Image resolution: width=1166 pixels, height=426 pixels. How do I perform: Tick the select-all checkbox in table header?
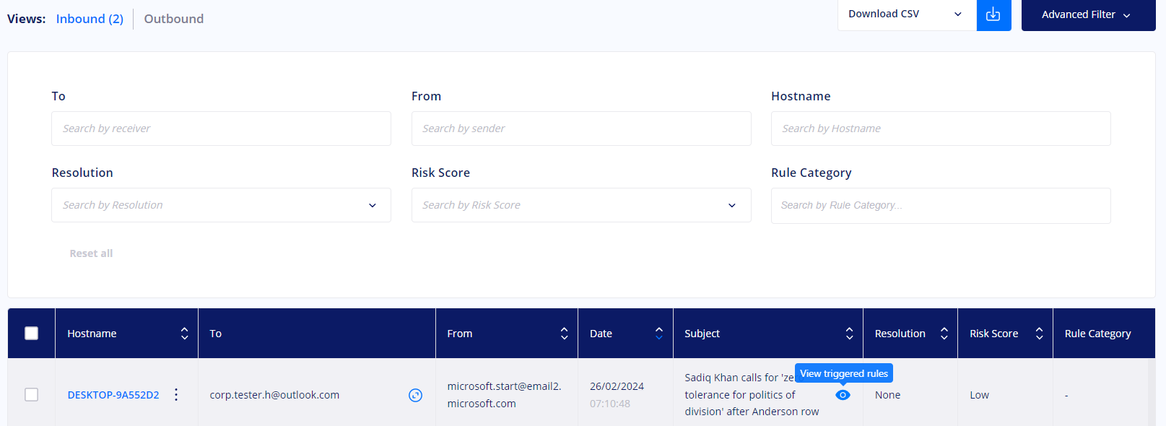(x=31, y=333)
